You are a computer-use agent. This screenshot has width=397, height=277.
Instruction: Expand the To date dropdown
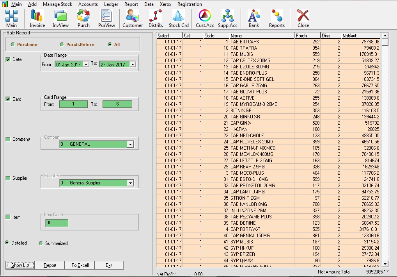pos(133,64)
